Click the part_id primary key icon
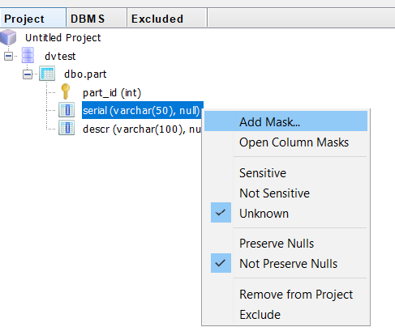The image size is (395, 331). pyautogui.click(x=66, y=91)
